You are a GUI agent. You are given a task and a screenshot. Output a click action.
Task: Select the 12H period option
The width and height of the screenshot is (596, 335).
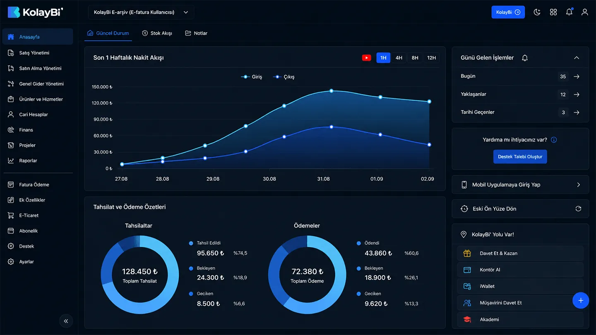click(432, 58)
